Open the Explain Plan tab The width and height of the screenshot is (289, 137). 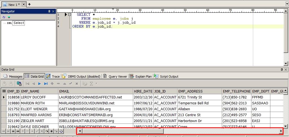pyautogui.click(x=141, y=76)
